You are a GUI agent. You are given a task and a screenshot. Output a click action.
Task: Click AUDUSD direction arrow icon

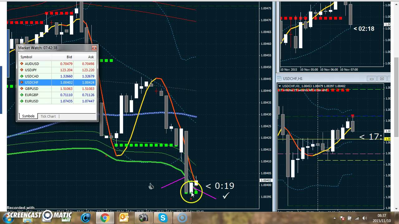pos(22,64)
